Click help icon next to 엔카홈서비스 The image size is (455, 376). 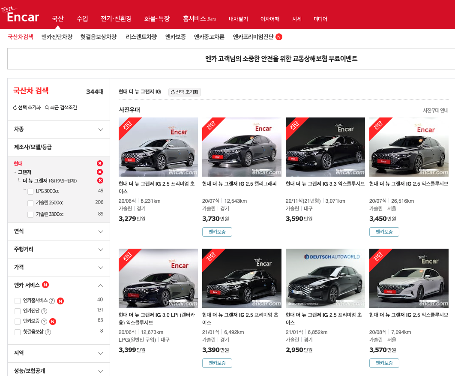[x=52, y=301]
